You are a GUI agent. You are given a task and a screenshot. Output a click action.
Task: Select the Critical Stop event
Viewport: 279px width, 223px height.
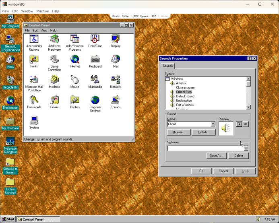pos(184,92)
